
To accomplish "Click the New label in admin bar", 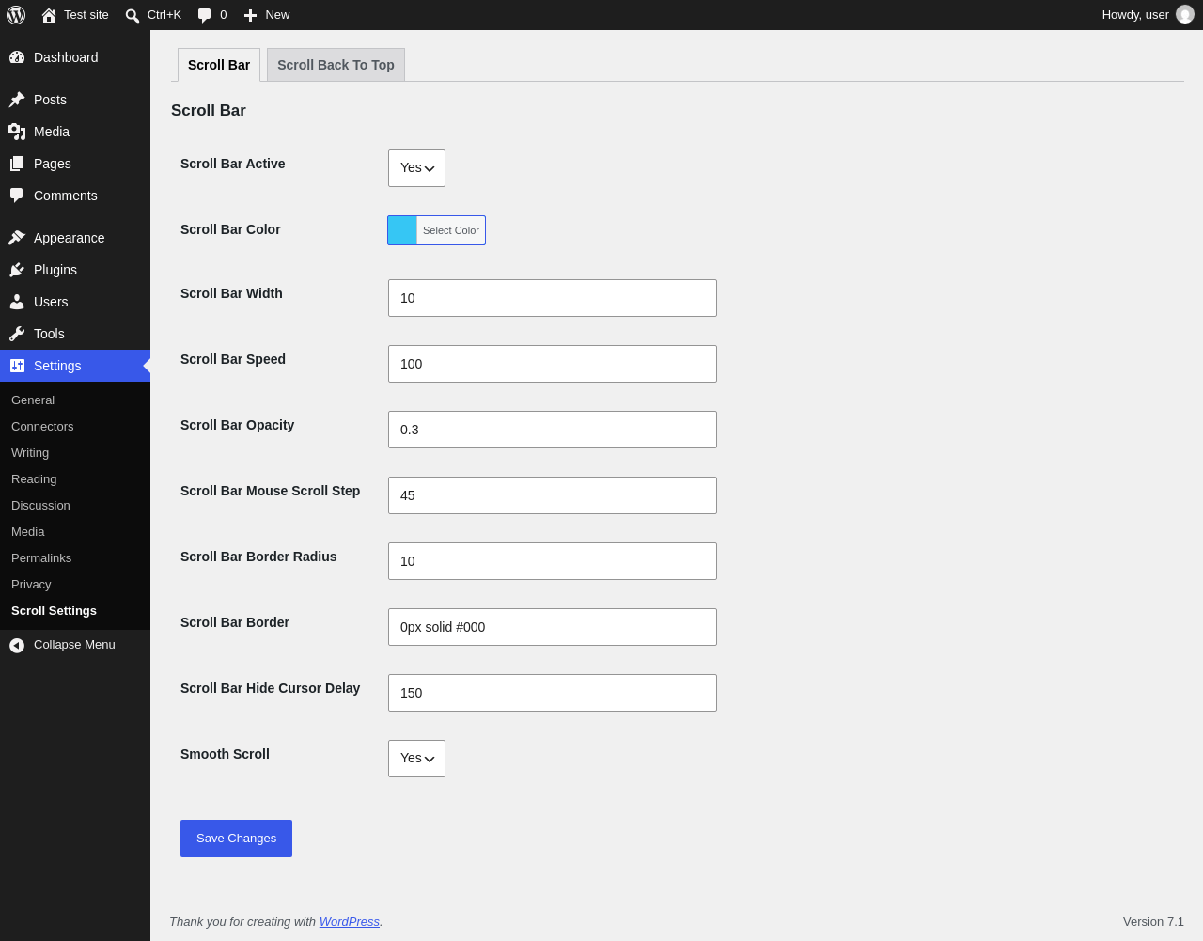I will (x=277, y=15).
